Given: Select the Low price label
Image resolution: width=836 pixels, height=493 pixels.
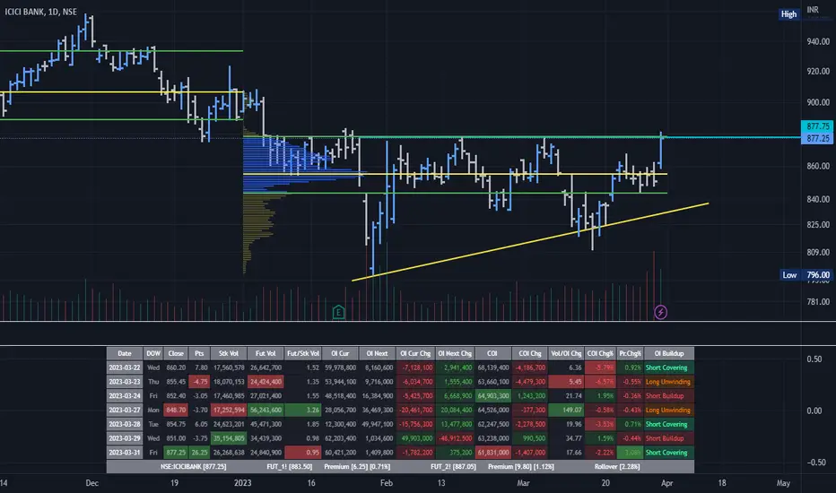Looking at the screenshot, I should pos(789,275).
